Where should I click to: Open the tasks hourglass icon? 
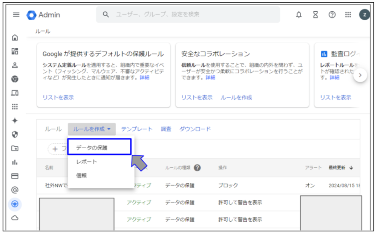[x=316, y=15]
